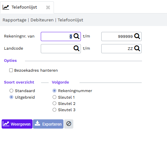Focus the Rekeningnr. van input field

pyautogui.click(x=57, y=36)
